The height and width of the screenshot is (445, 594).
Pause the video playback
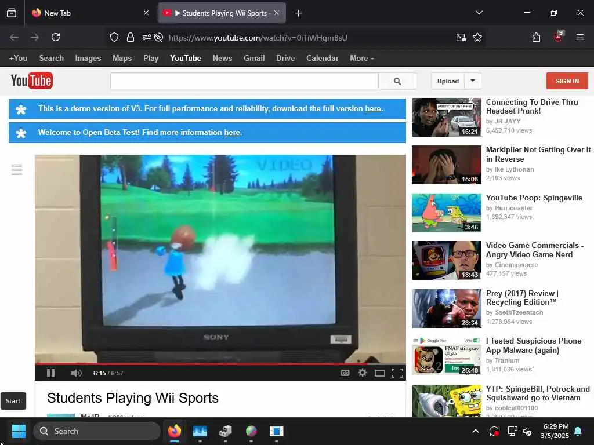[51, 373]
